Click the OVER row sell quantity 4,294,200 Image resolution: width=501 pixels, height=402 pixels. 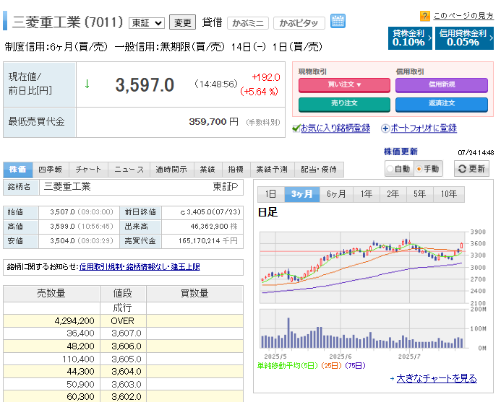(x=74, y=321)
